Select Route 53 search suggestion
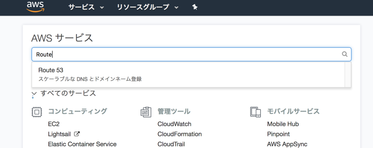373x148 pixels. 188,75
